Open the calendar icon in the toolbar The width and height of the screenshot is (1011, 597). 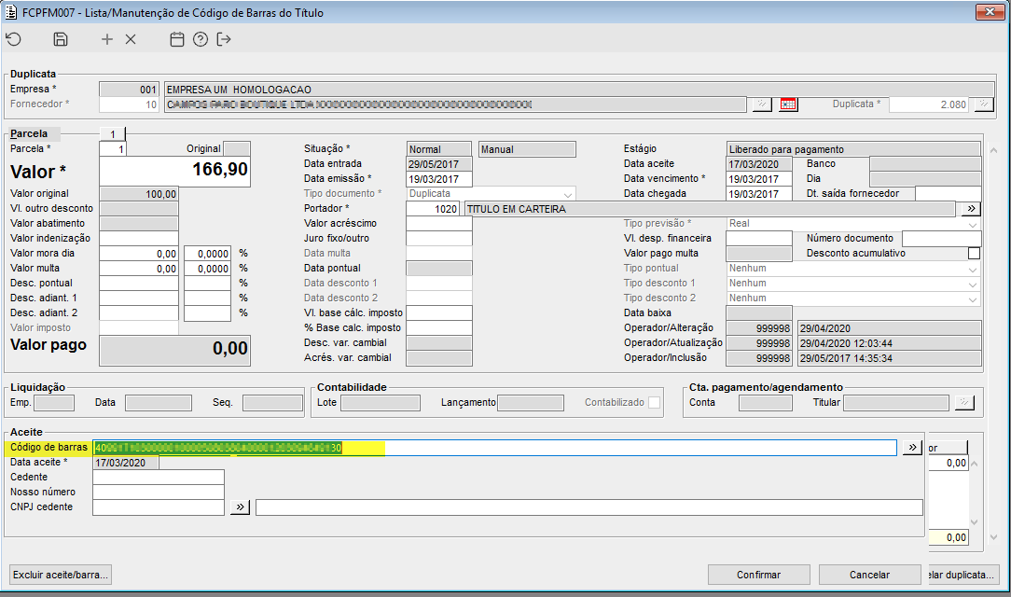click(x=177, y=39)
